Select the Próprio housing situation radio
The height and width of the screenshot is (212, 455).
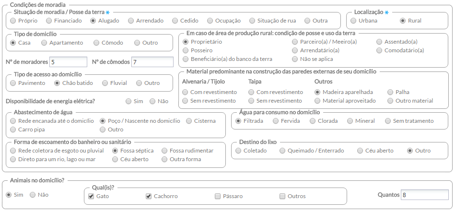[x=13, y=21]
